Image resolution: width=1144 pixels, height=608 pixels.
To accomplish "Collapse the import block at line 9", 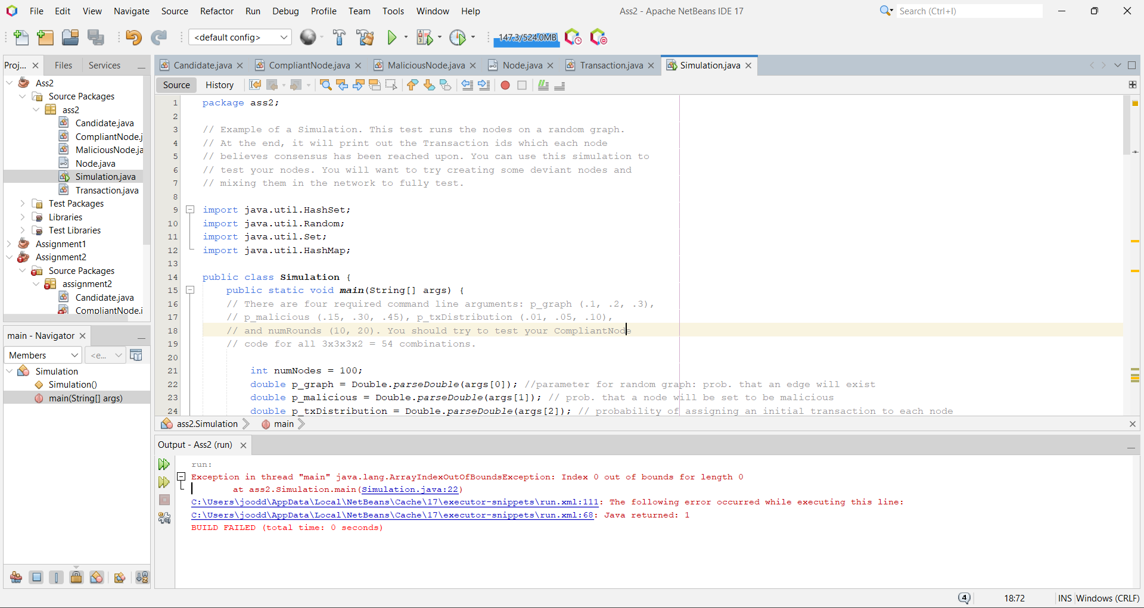I will click(x=190, y=209).
